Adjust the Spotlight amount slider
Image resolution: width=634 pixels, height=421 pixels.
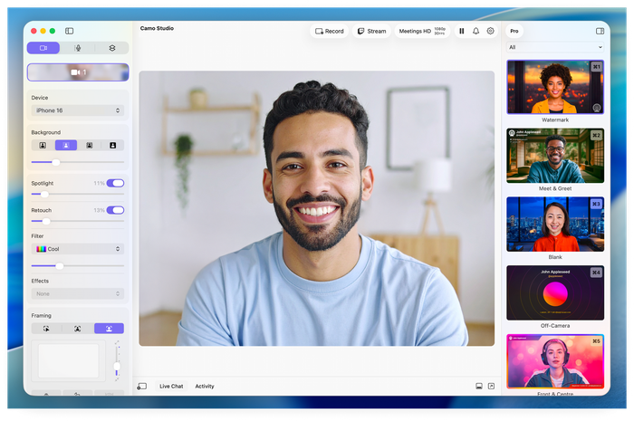[x=78, y=194]
